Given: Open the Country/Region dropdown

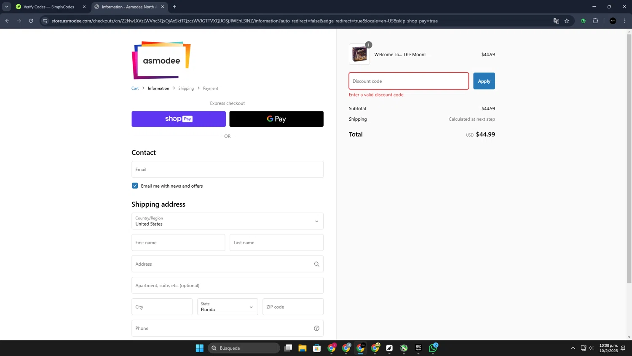Looking at the screenshot, I should (228, 221).
